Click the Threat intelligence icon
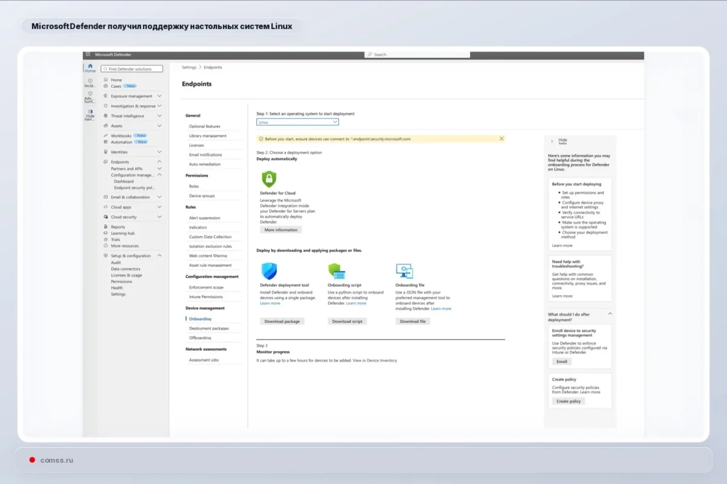The height and width of the screenshot is (484, 727). click(x=105, y=116)
